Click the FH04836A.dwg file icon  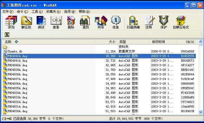click(x=5, y=84)
